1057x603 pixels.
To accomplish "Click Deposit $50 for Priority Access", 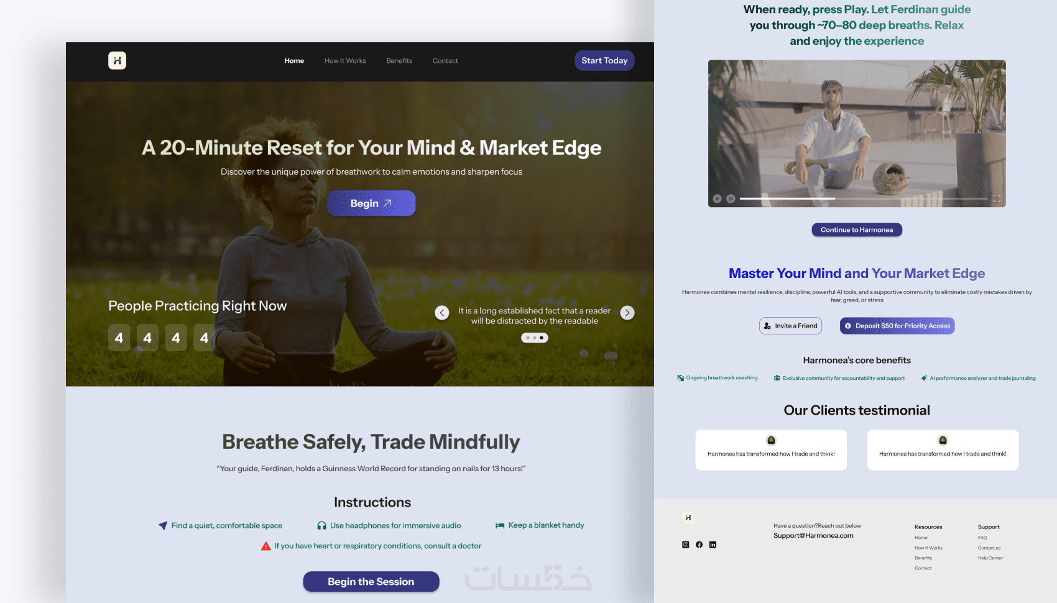I will click(897, 326).
